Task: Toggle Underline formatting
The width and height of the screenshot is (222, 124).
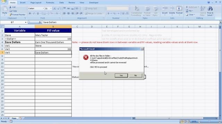Action: coord(38,13)
